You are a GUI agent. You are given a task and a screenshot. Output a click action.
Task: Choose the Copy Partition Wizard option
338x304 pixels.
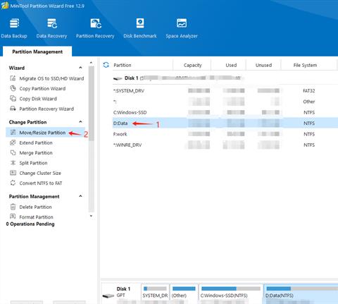click(42, 89)
